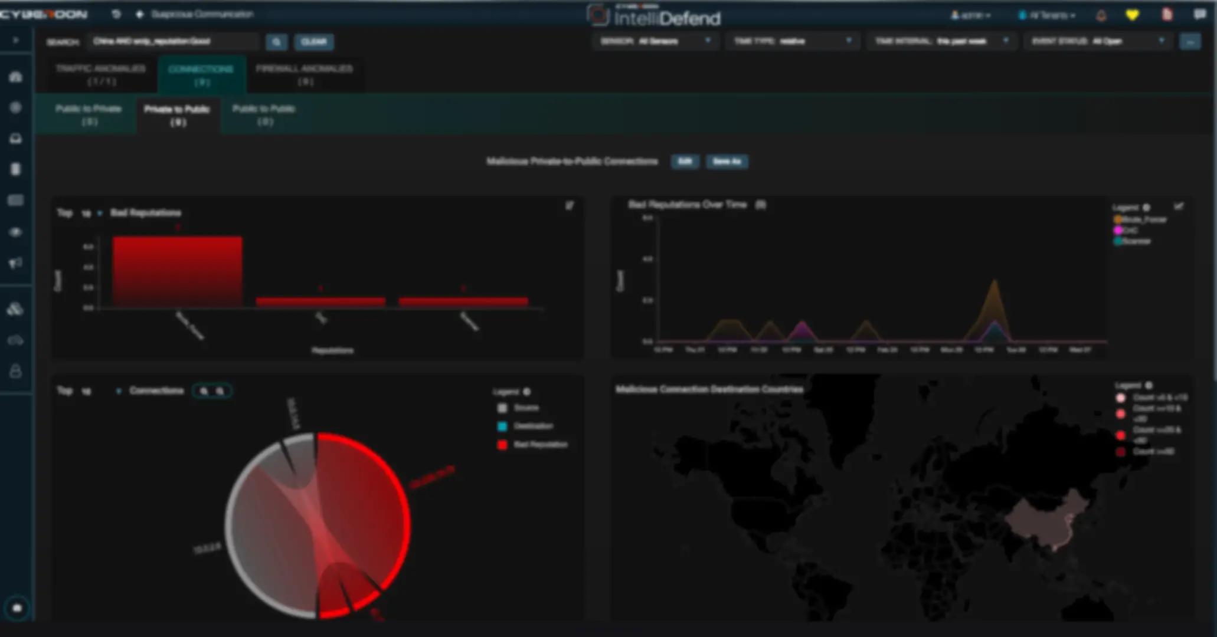The image size is (1217, 637).
Task: Switch to the Firewall Anomalies tab
Action: click(x=305, y=74)
